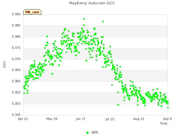Screen dimensions: 185x138
Task: Click the 0.380 y-axis value
Action: [x=16, y=37]
